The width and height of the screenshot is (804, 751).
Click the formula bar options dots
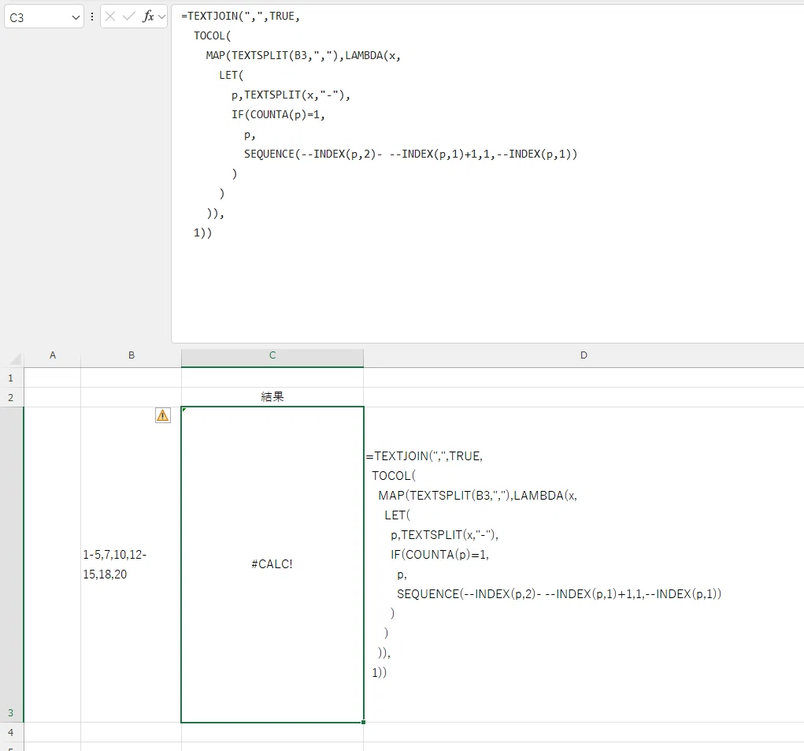92,17
